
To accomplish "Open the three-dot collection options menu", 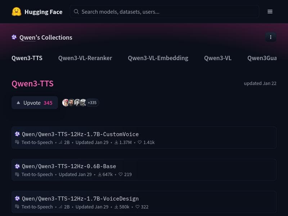I will [x=271, y=37].
